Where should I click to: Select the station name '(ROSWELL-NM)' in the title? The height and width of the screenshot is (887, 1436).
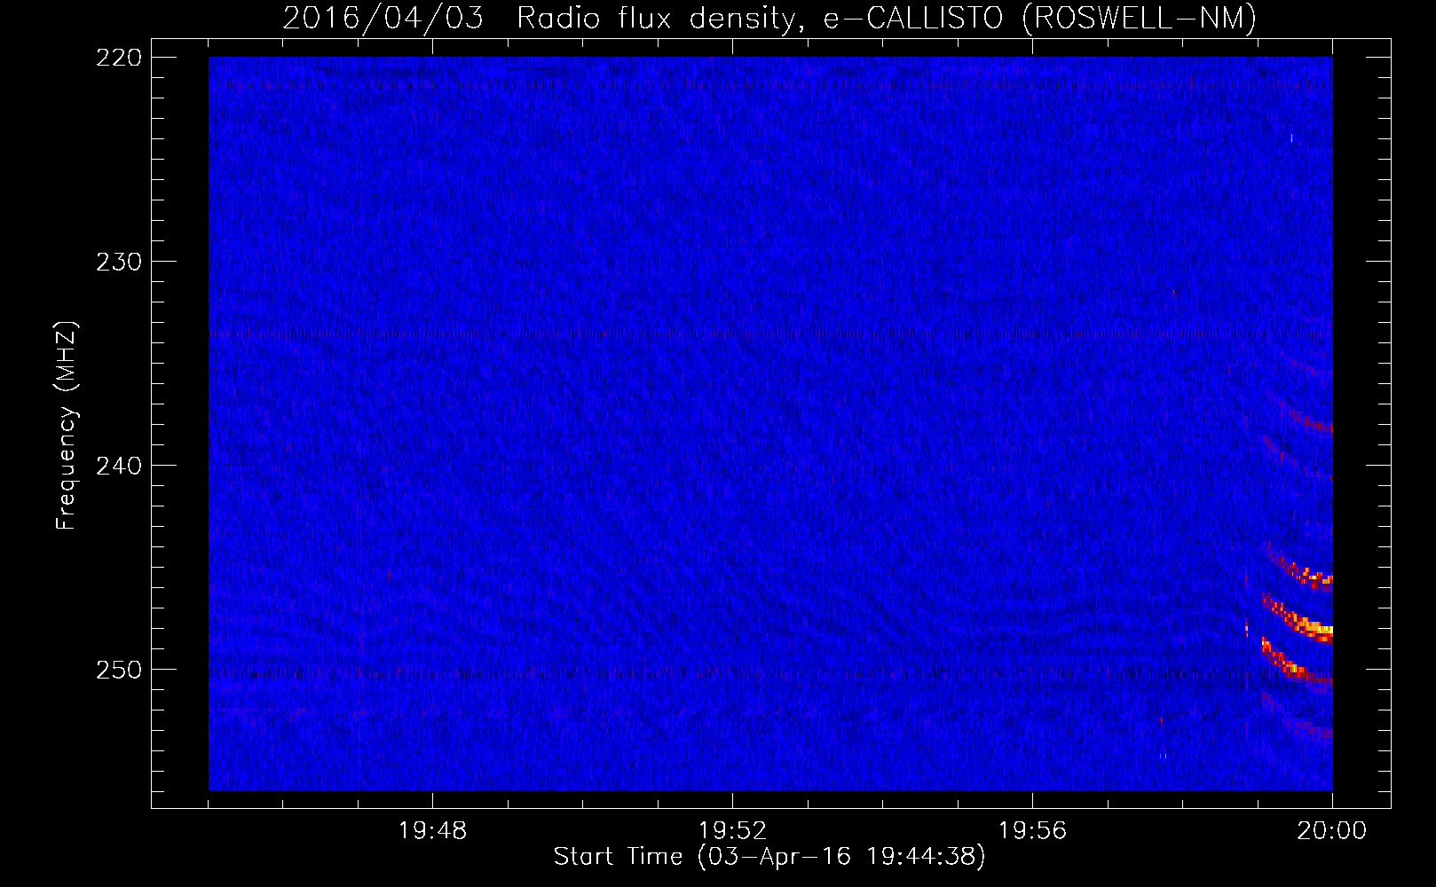1140,18
